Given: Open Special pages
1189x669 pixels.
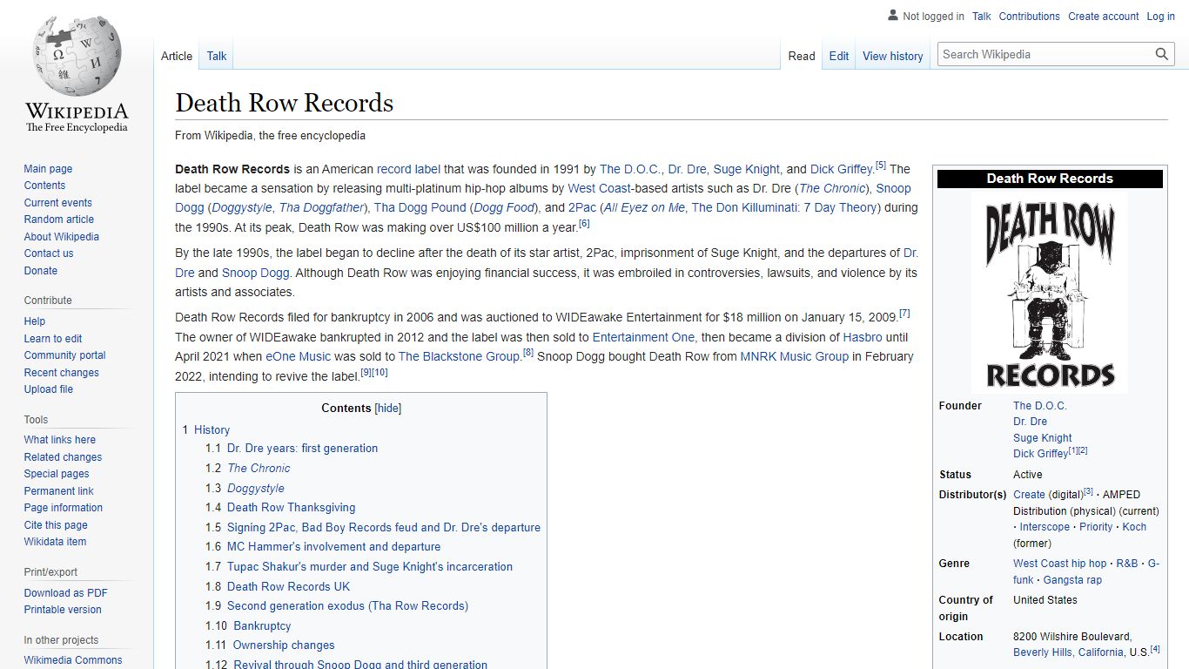Looking at the screenshot, I should (x=57, y=474).
